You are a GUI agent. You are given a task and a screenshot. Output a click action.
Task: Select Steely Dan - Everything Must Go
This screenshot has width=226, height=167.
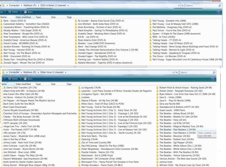click(28, 60)
